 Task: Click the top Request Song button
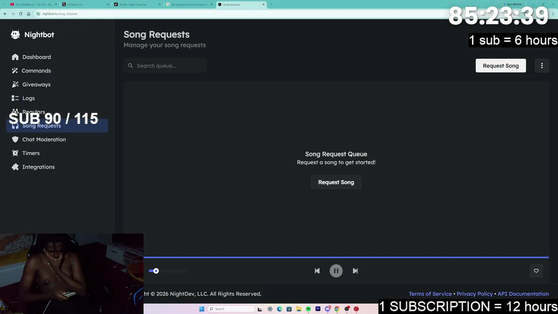click(x=500, y=65)
